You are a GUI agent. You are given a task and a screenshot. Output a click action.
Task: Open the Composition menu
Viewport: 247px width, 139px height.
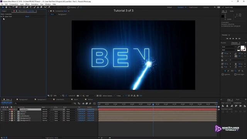click(14, 4)
